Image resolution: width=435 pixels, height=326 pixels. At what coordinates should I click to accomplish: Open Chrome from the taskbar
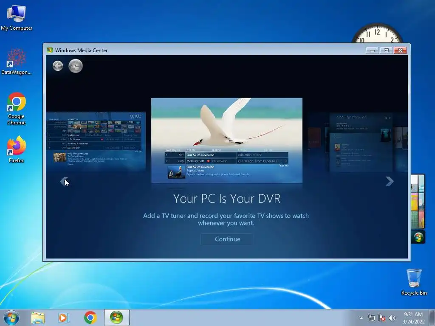pyautogui.click(x=90, y=318)
